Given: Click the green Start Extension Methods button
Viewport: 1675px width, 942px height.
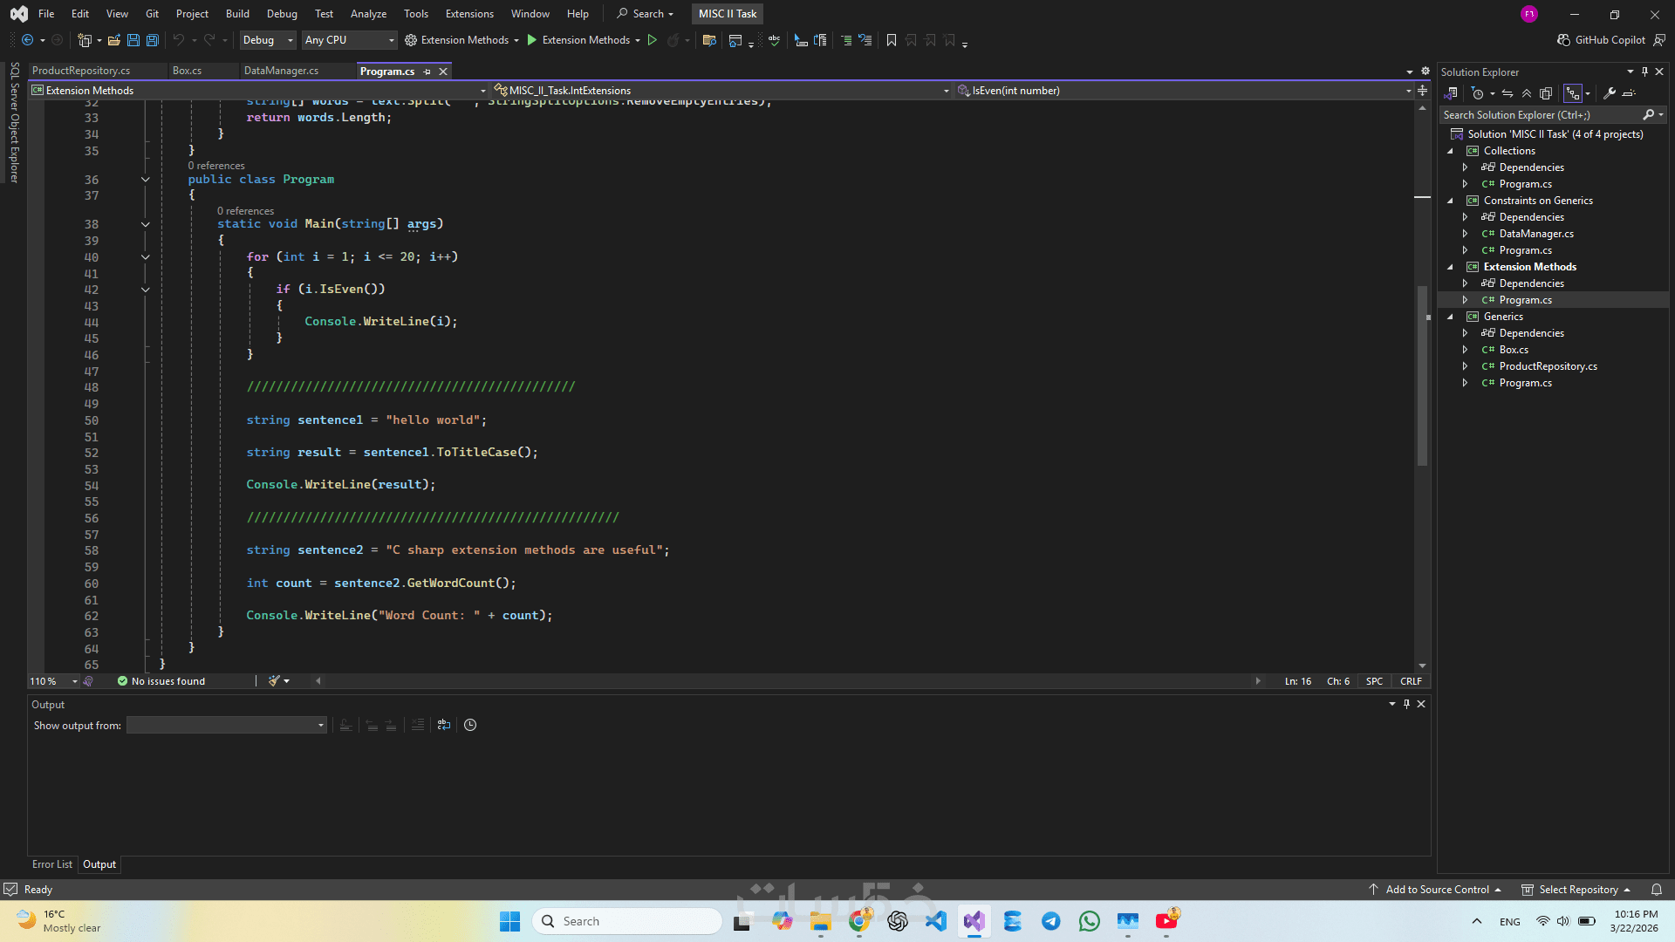Looking at the screenshot, I should [532, 40].
